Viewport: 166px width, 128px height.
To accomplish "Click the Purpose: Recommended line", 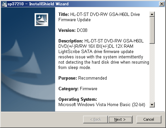I will point(83,78).
